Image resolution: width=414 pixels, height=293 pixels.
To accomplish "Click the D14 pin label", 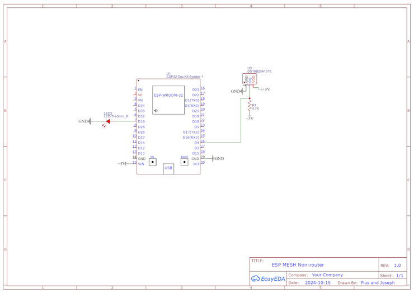I will pos(141,143).
